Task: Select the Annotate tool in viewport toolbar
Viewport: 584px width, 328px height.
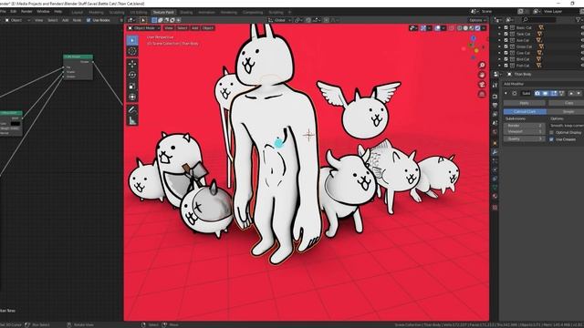Action: [132, 109]
